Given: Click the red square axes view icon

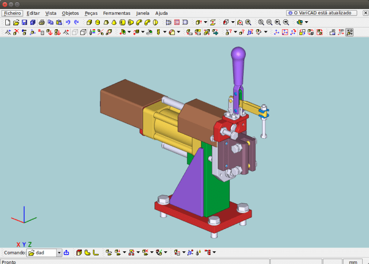Looking at the screenshot, I should [x=285, y=32].
